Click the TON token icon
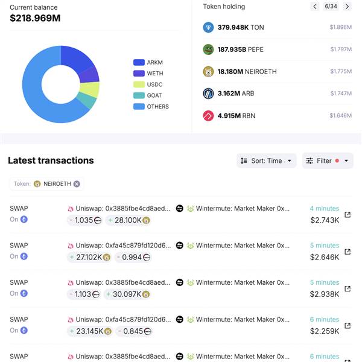This screenshot has width=362, height=362. tap(208, 28)
